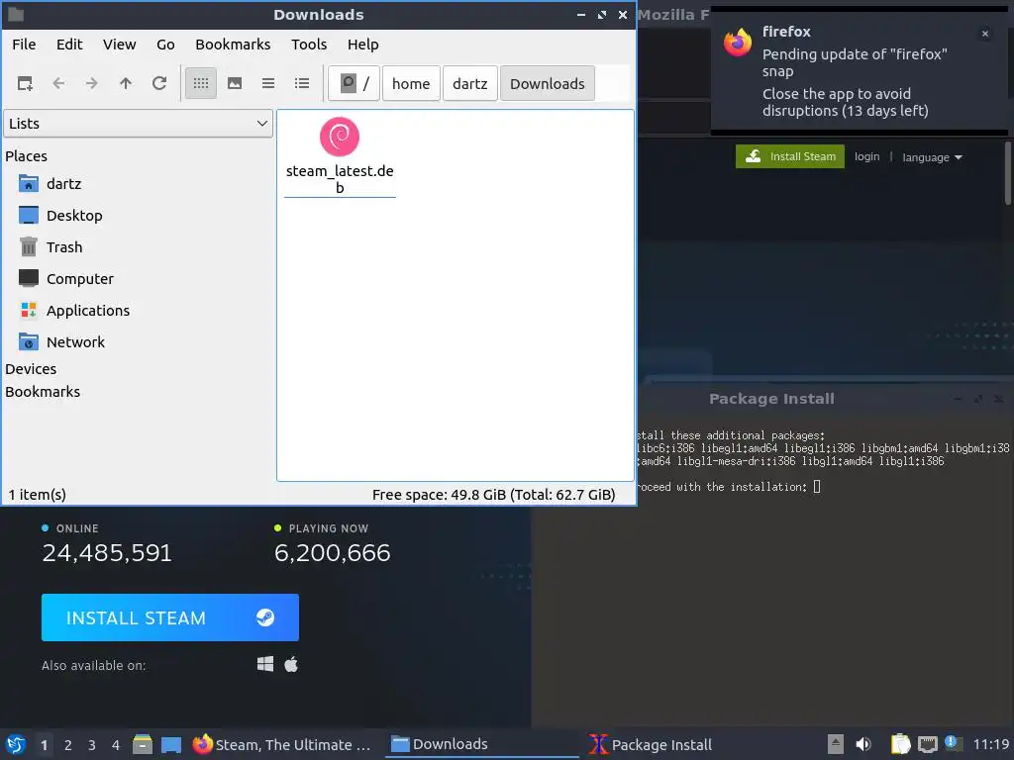Go up to the parent folder
The image size is (1014, 760).
tap(126, 83)
